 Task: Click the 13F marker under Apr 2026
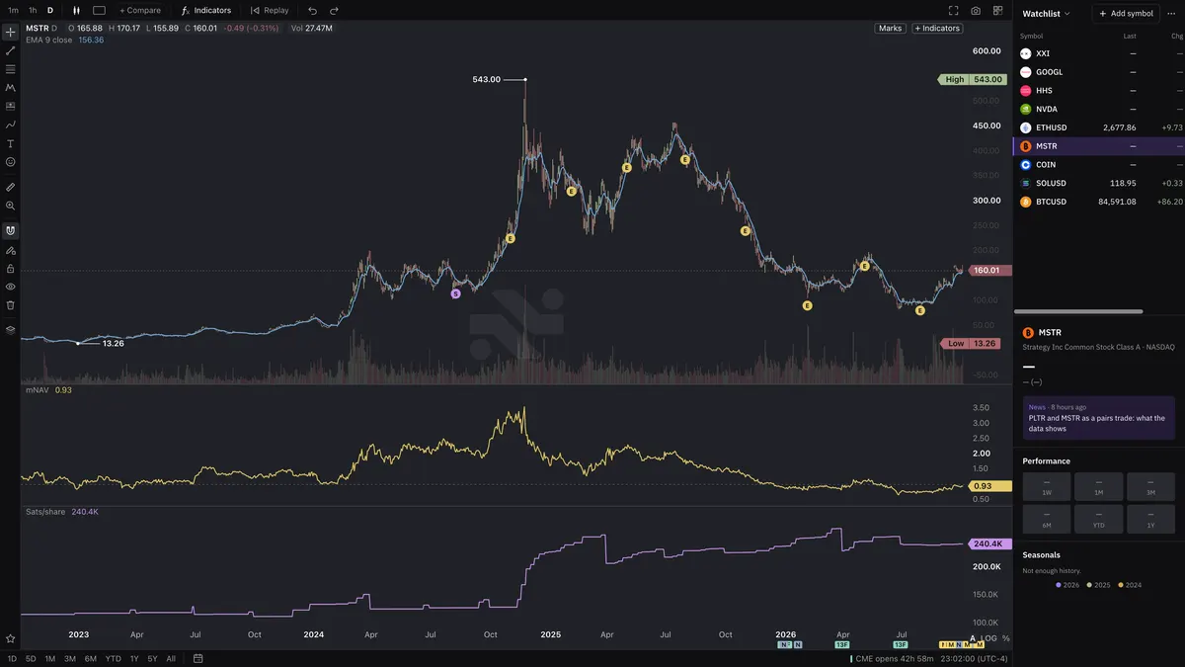point(842,644)
